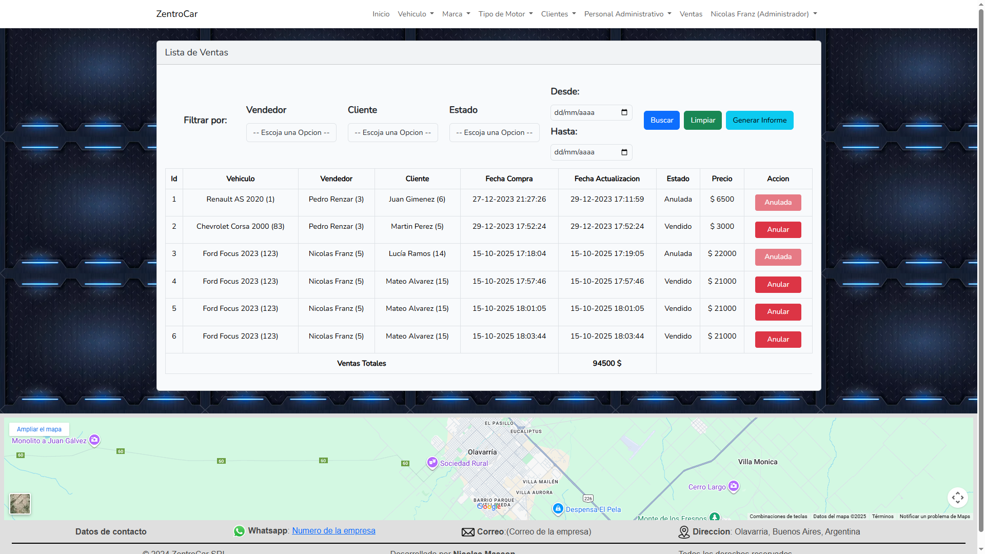
Task: Go to the Ventas nav link
Action: point(691,14)
